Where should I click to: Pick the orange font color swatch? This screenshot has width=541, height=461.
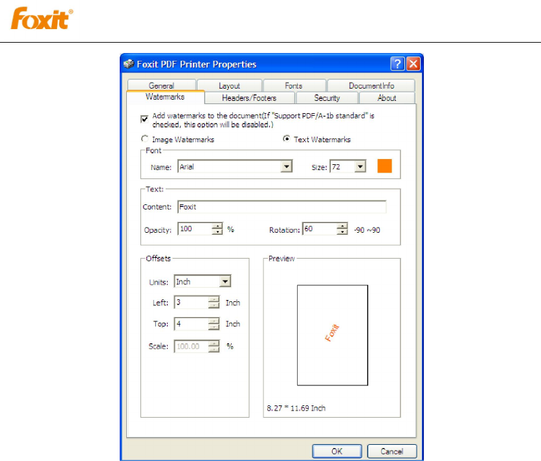tap(384, 166)
